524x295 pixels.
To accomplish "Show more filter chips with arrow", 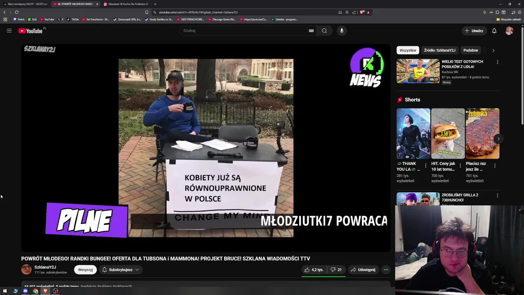I will tap(493, 50).
